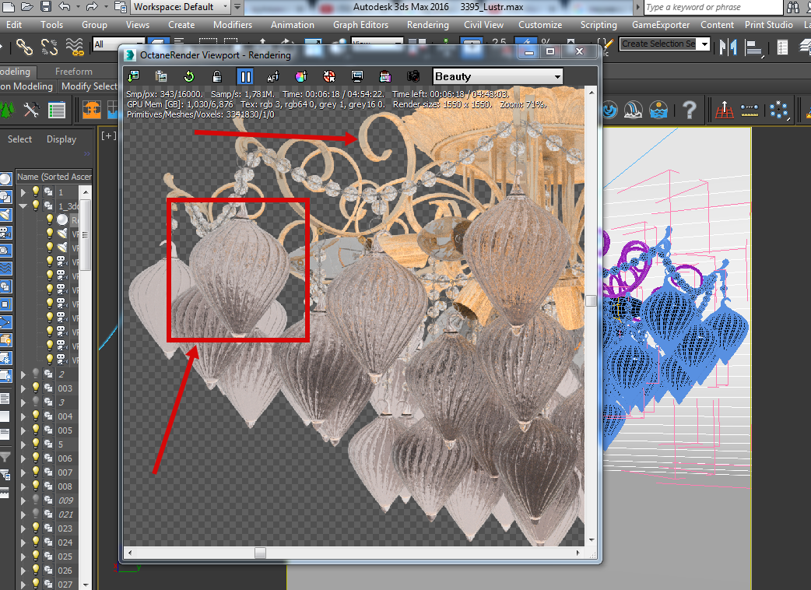The height and width of the screenshot is (590, 811).
Task: Click the Octane viewport vertical scrollbar thumb
Action: 592,300
